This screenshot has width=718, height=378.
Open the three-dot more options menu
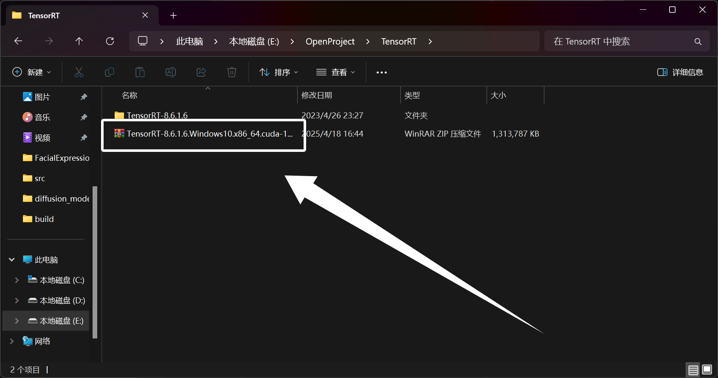382,73
